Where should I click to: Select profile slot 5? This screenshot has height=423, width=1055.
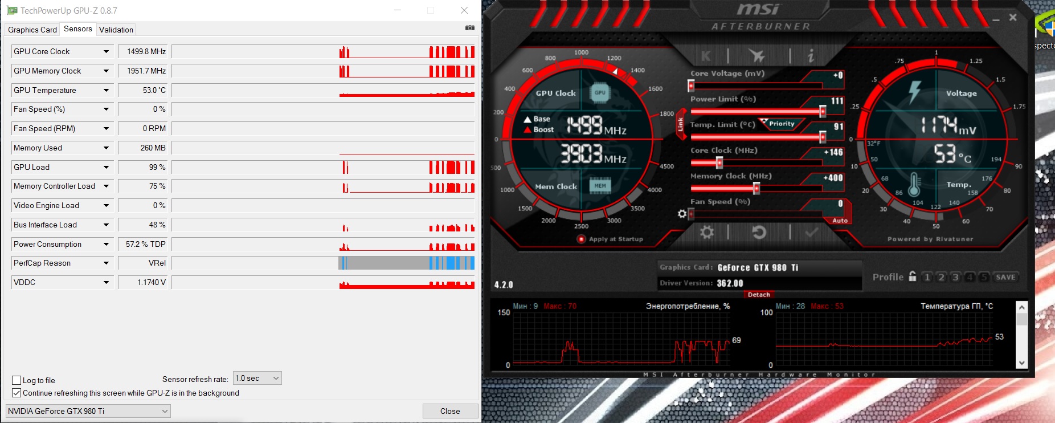(x=984, y=277)
